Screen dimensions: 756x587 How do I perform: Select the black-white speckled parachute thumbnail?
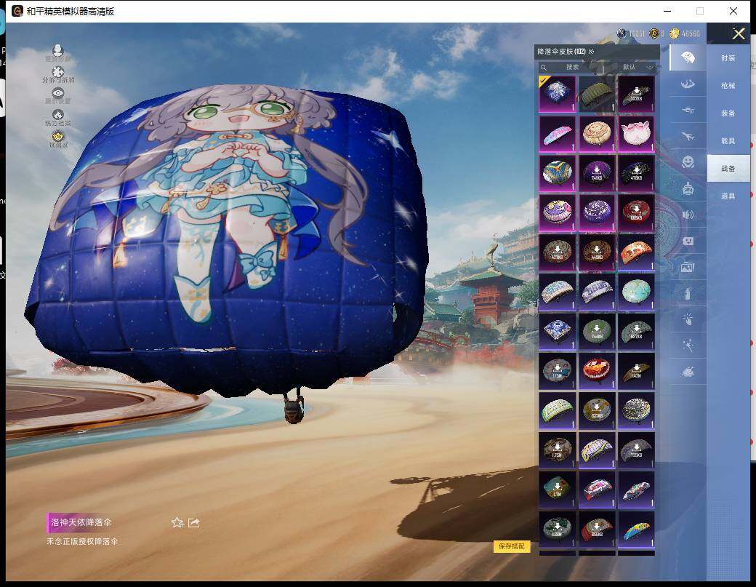(637, 410)
